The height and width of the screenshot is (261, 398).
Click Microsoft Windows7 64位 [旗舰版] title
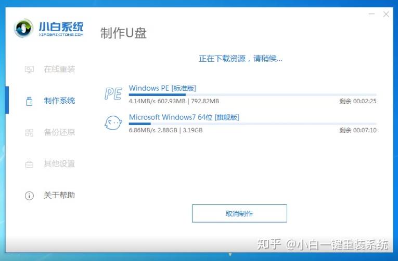(x=184, y=117)
